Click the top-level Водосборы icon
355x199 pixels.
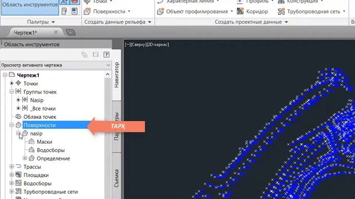tap(18, 183)
